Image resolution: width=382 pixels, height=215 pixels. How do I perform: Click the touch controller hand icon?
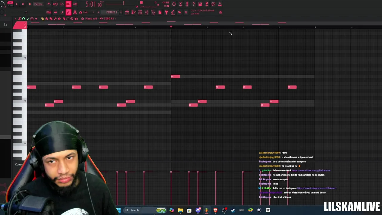pos(179,12)
